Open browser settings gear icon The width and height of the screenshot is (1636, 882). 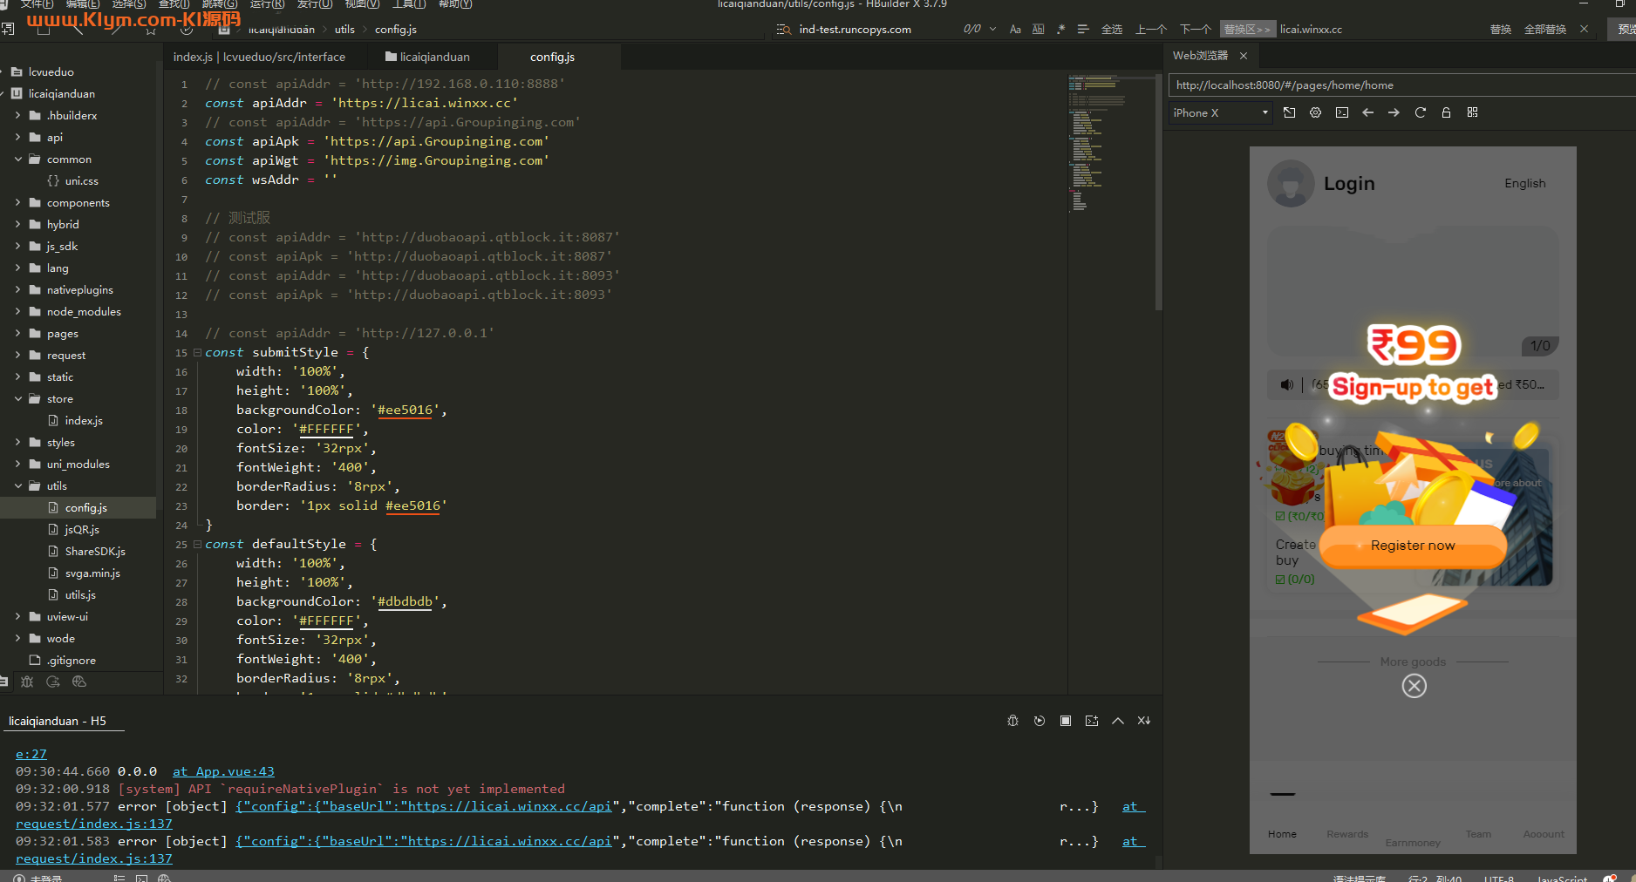pyautogui.click(x=1315, y=112)
